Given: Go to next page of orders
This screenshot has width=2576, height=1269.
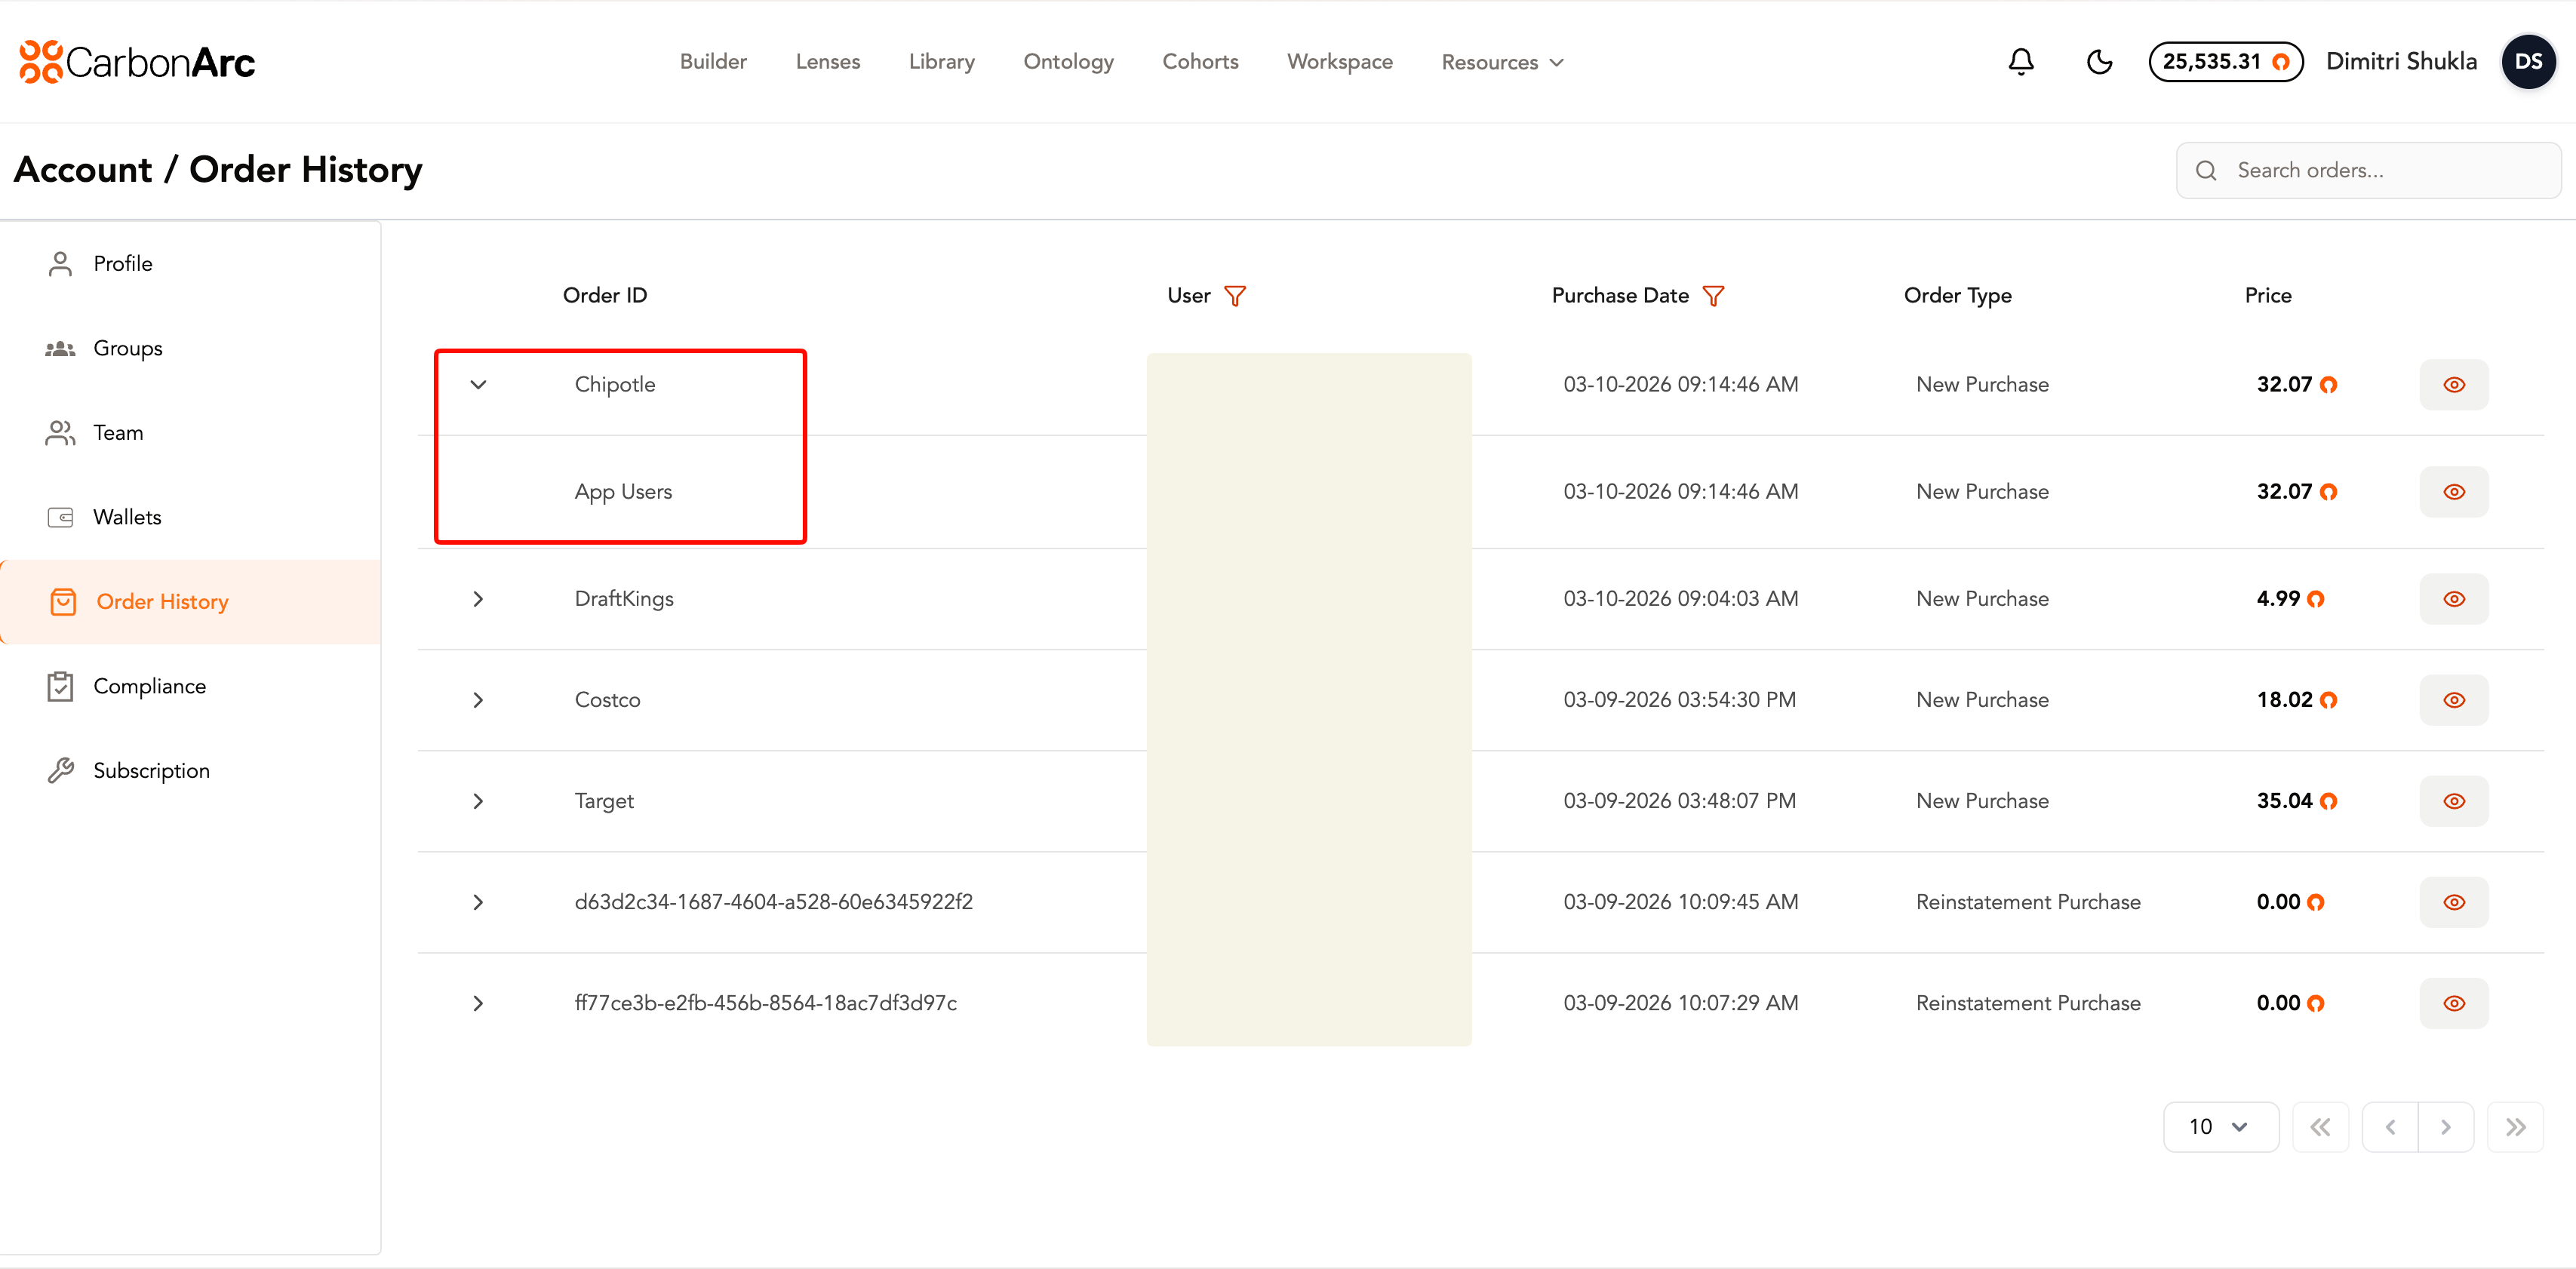Looking at the screenshot, I should [2445, 1127].
